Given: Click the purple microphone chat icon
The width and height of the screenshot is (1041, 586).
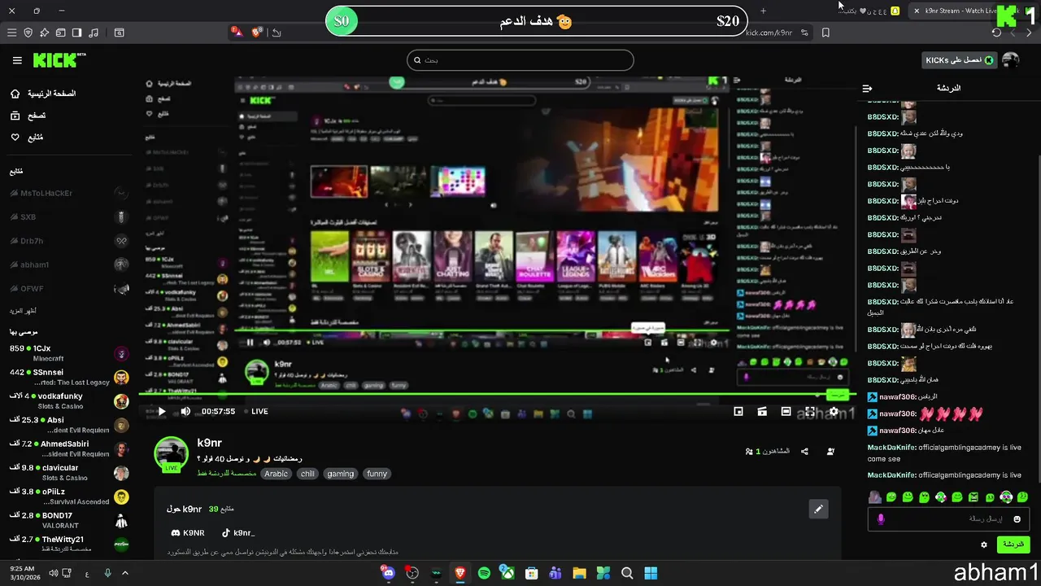Looking at the screenshot, I should (881, 519).
